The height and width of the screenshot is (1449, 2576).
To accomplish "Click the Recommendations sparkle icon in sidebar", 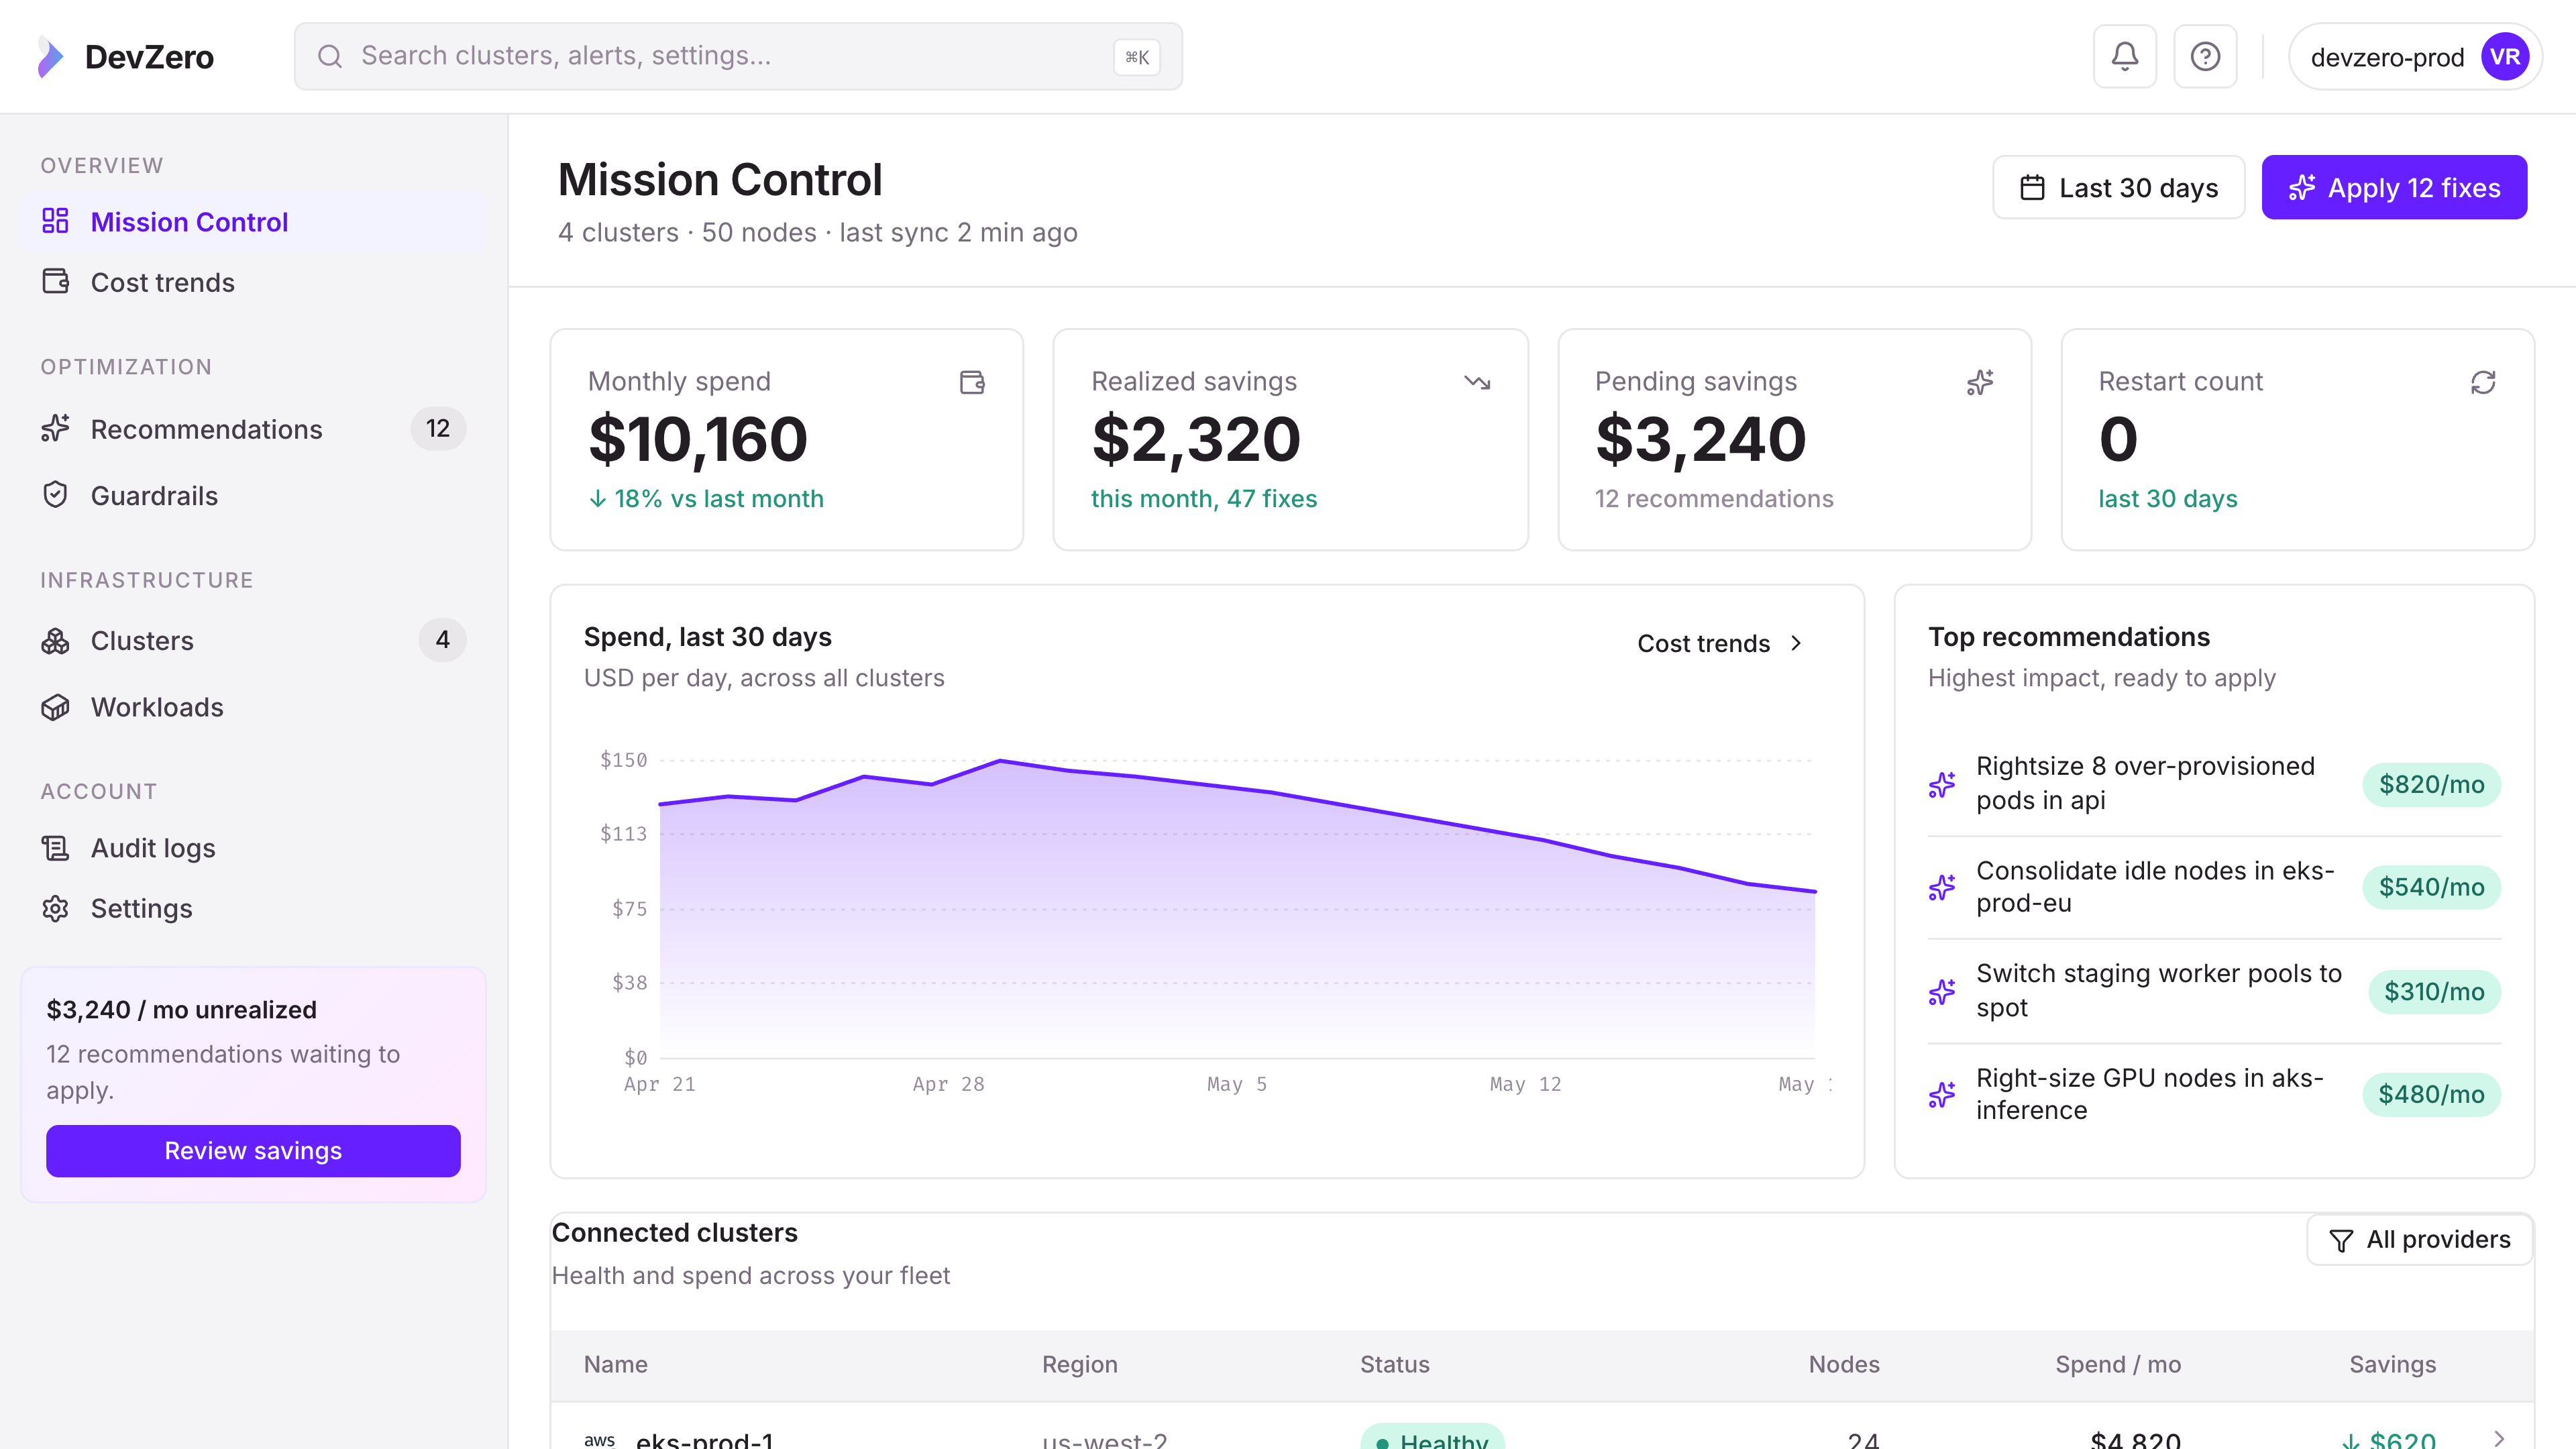I will click(56, 428).
